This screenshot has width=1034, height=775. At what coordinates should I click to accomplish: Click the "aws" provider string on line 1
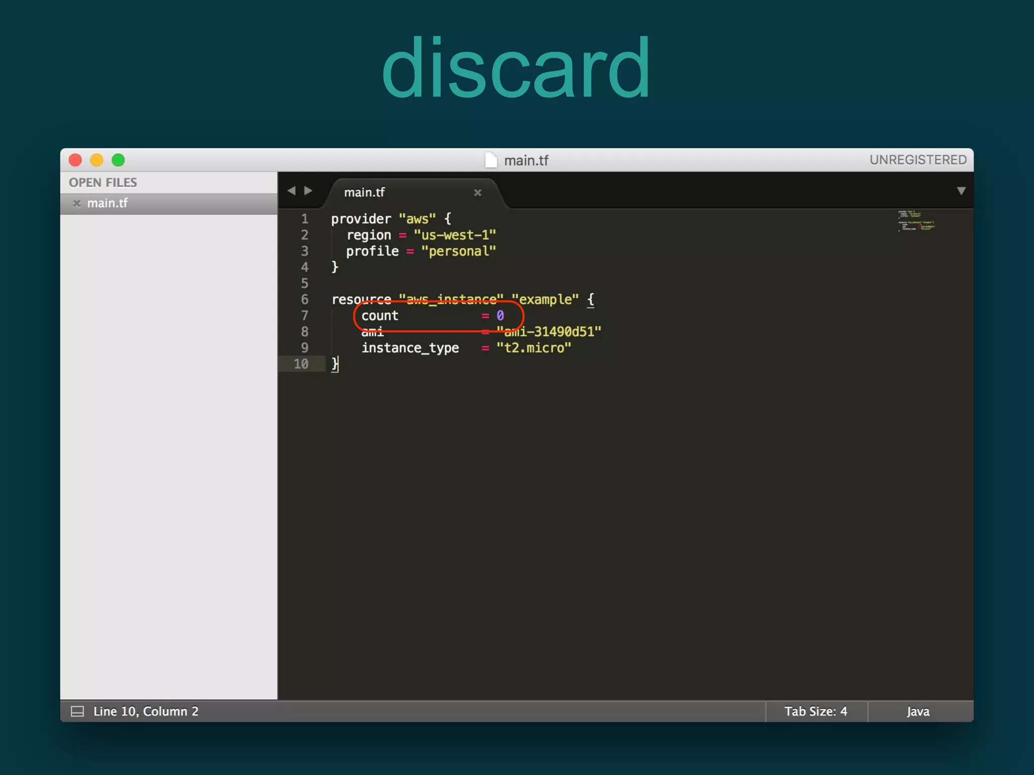tap(417, 219)
